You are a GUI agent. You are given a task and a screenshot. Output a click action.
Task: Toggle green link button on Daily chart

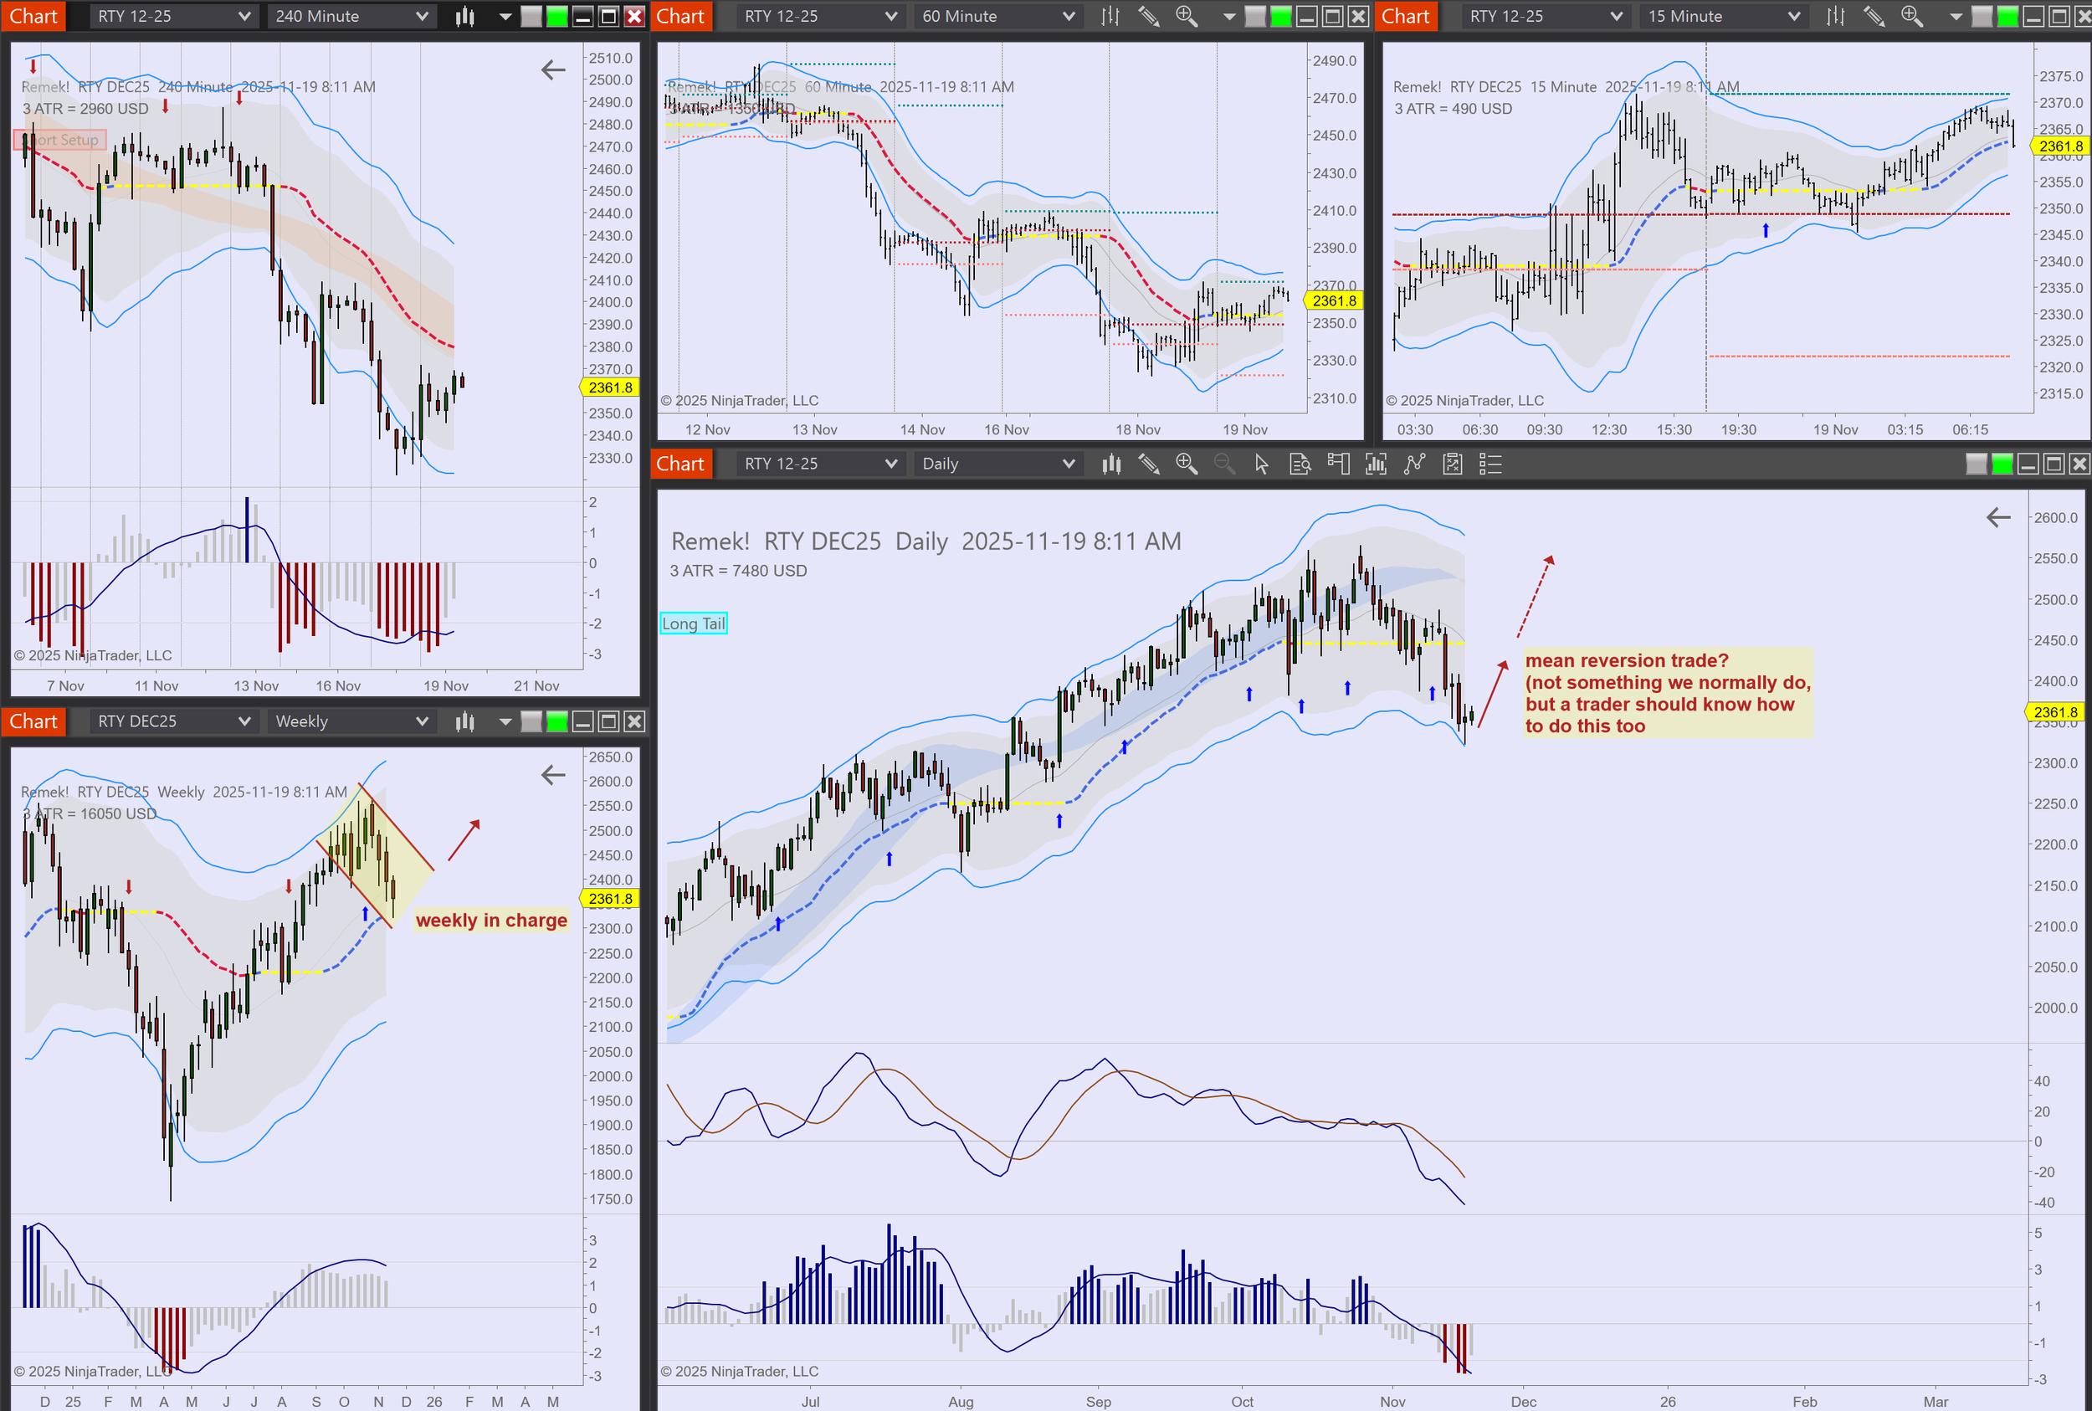(2002, 464)
